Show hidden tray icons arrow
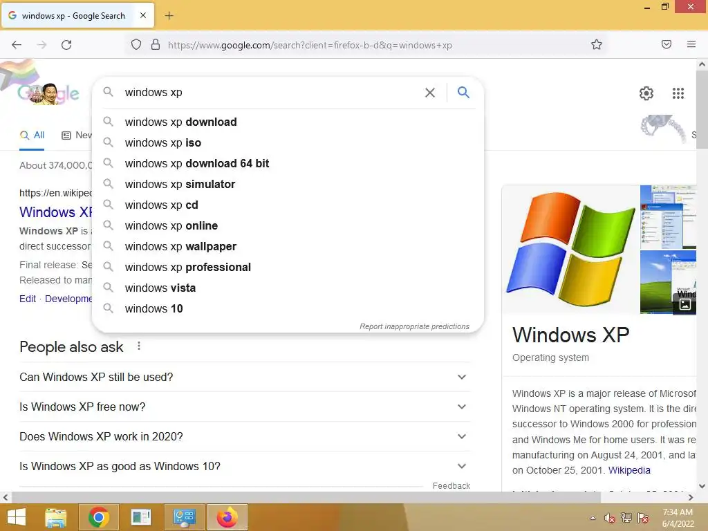 click(593, 518)
